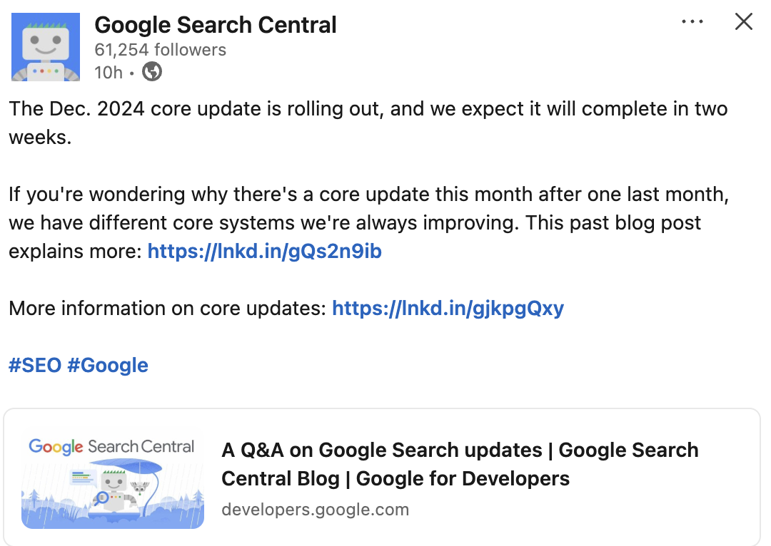Open the Google Search Central page name
This screenshot has height=546, width=771.
[x=216, y=24]
